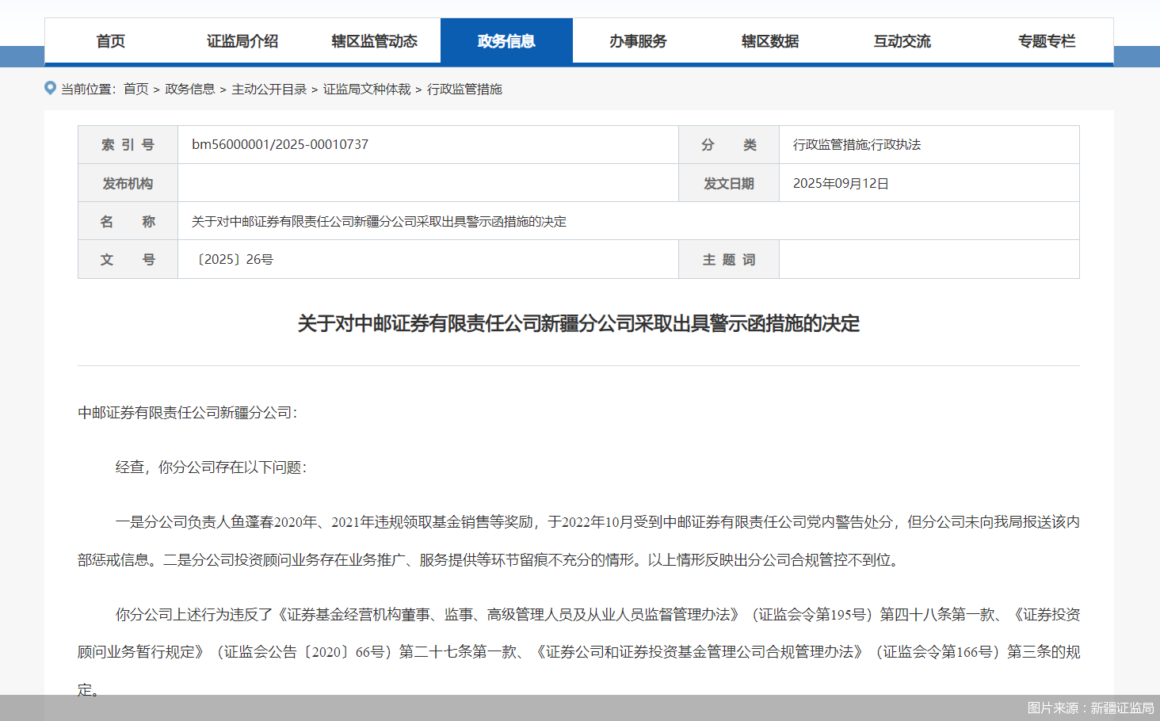Click the index number bm56000001/2025-00010737

pyautogui.click(x=280, y=145)
